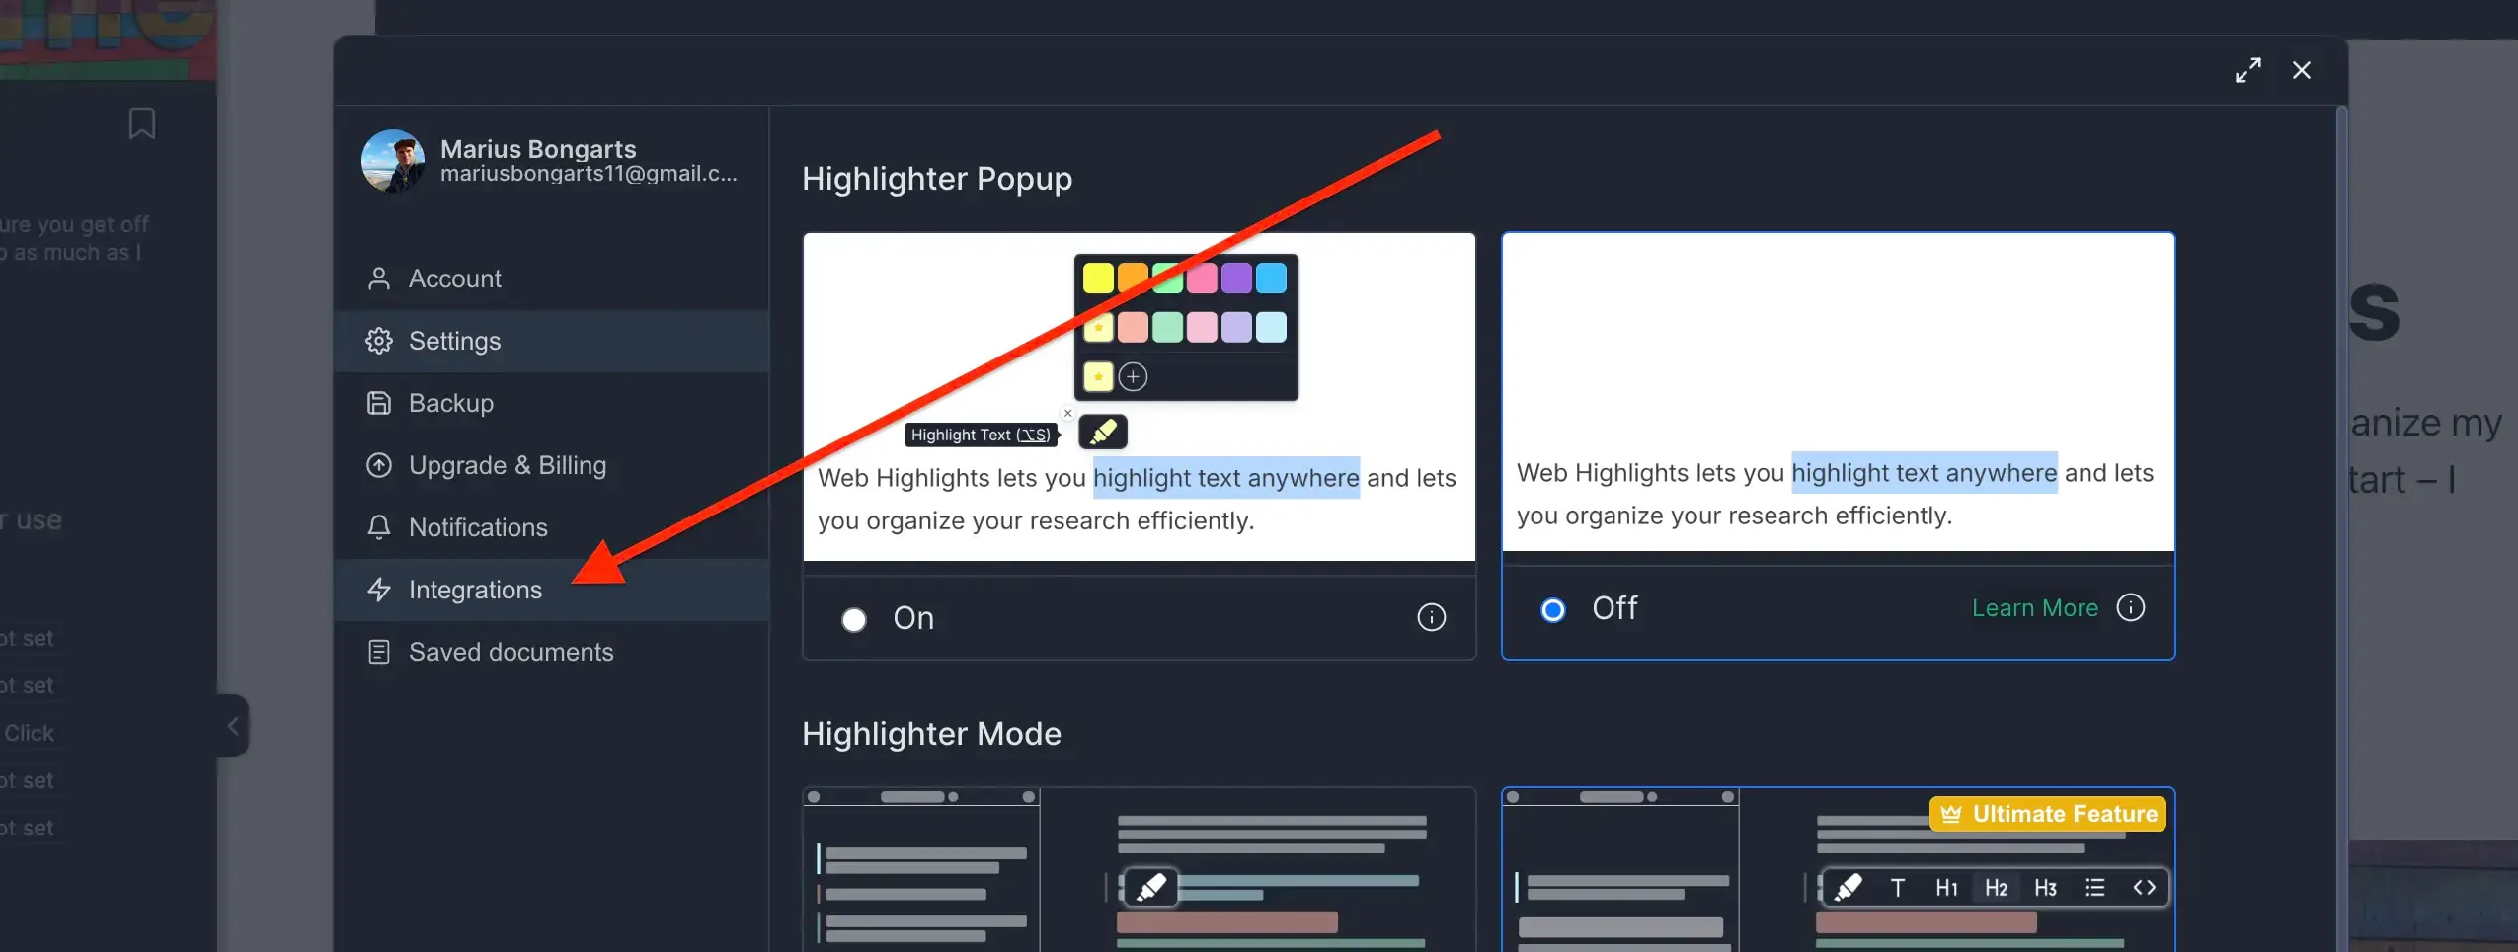Click the Marius Bongarts user name

[x=538, y=149]
